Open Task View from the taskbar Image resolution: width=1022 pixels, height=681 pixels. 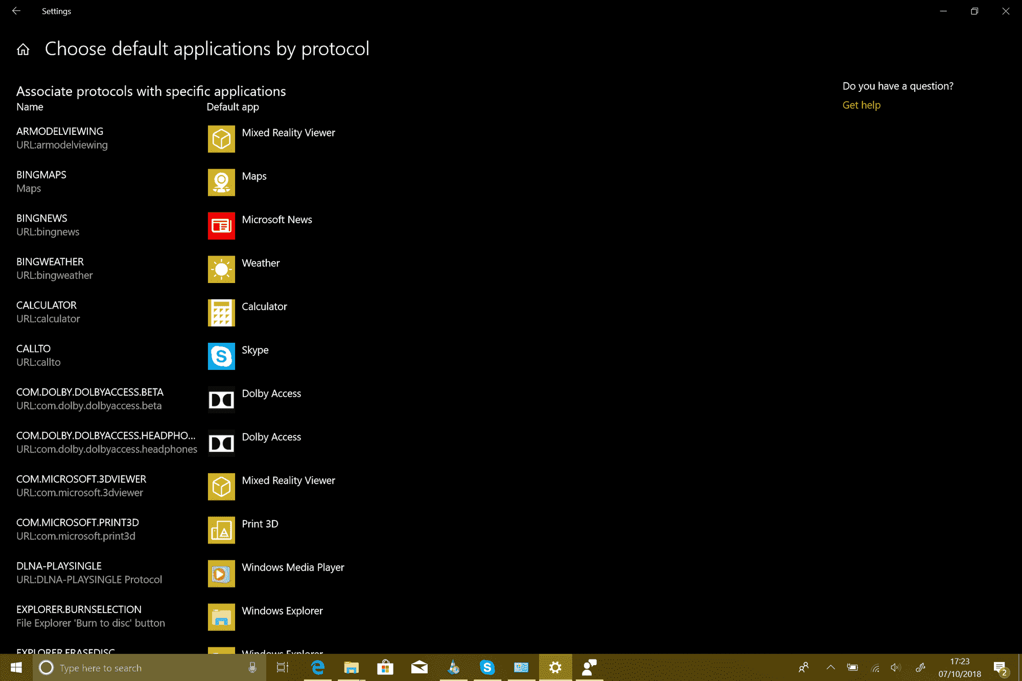[x=283, y=667]
